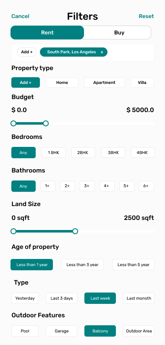The width and height of the screenshot is (165, 345).
Task: Toggle the Pool outdoor feature
Action: click(25, 331)
